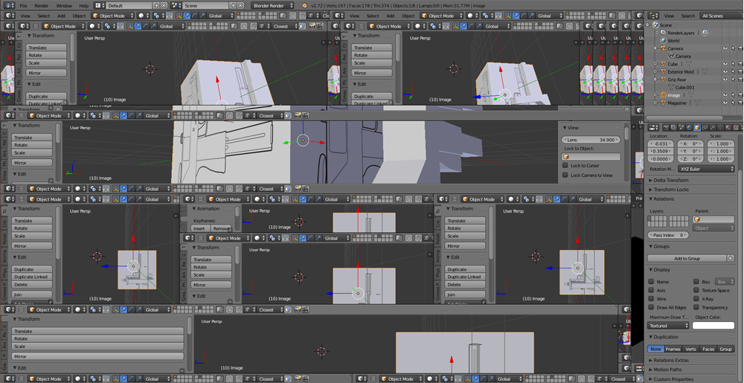
Task: Expand the Delta Transform panel
Action: pyautogui.click(x=671, y=180)
